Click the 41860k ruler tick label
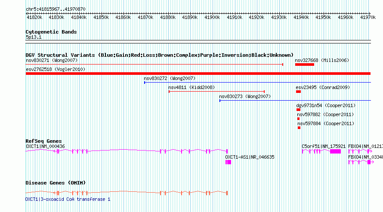 tap(123, 17)
